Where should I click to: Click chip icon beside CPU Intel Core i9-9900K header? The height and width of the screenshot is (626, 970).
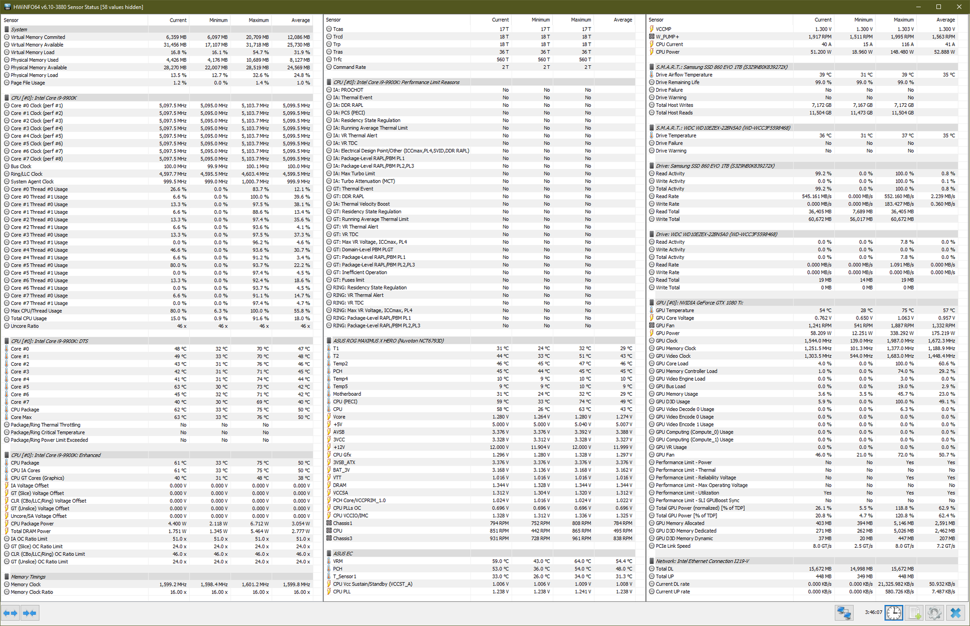tap(7, 98)
